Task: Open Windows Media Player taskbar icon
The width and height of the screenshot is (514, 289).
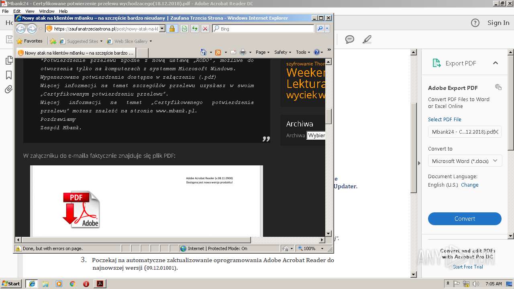Action: click(59, 284)
